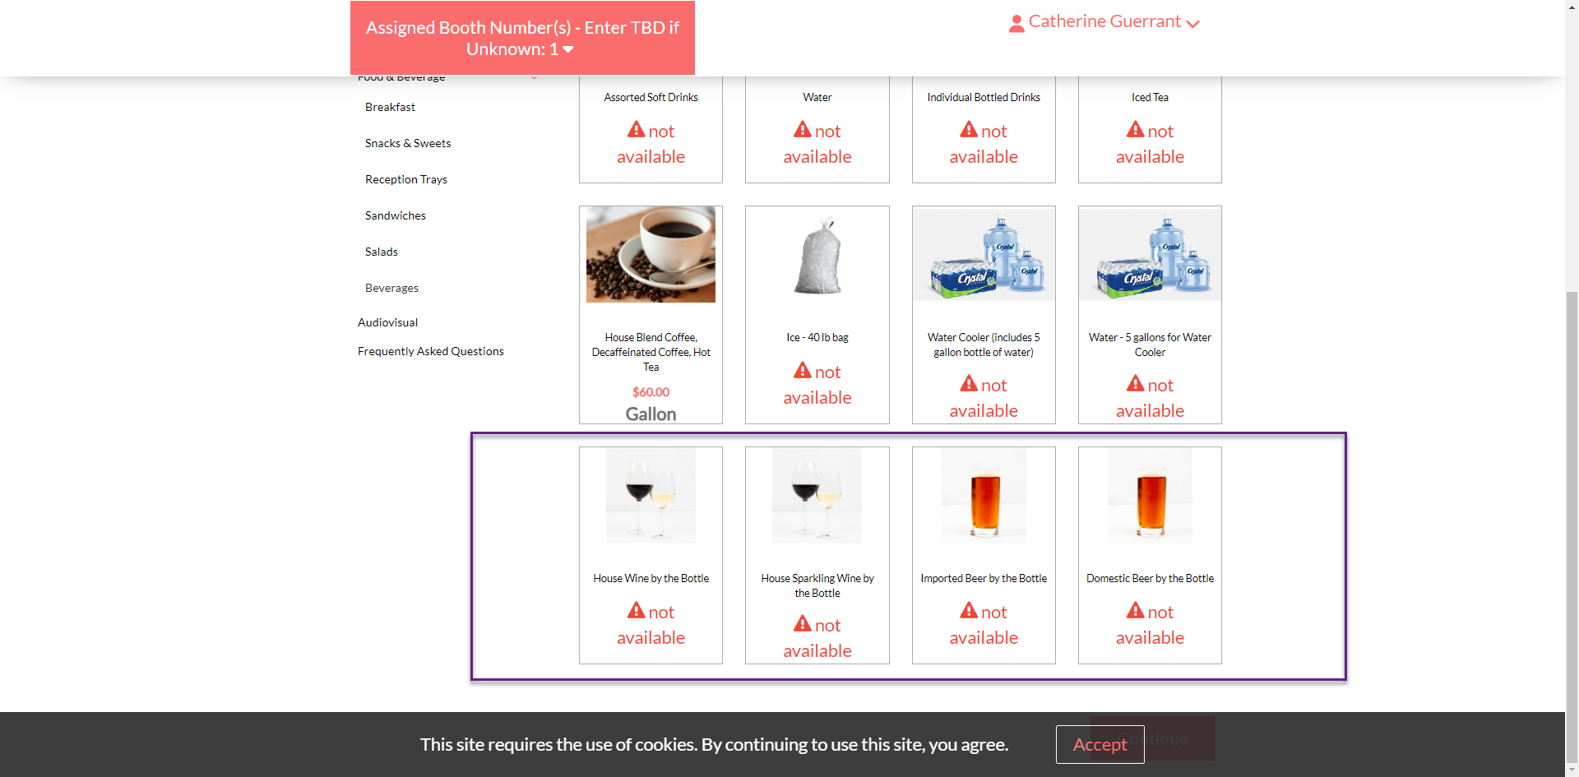Click the 'Iced Tea' title

click(1150, 97)
